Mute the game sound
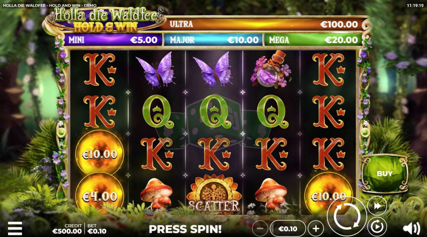Viewport: 427px width, 237px height. (x=411, y=229)
